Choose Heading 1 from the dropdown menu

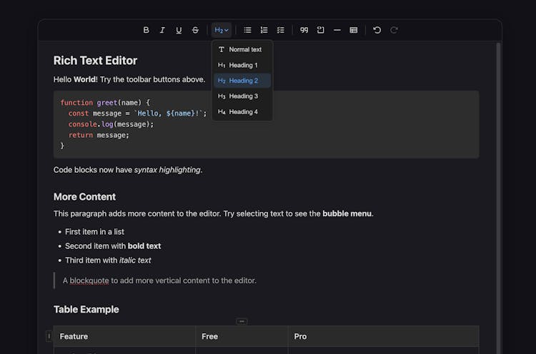tap(242, 65)
